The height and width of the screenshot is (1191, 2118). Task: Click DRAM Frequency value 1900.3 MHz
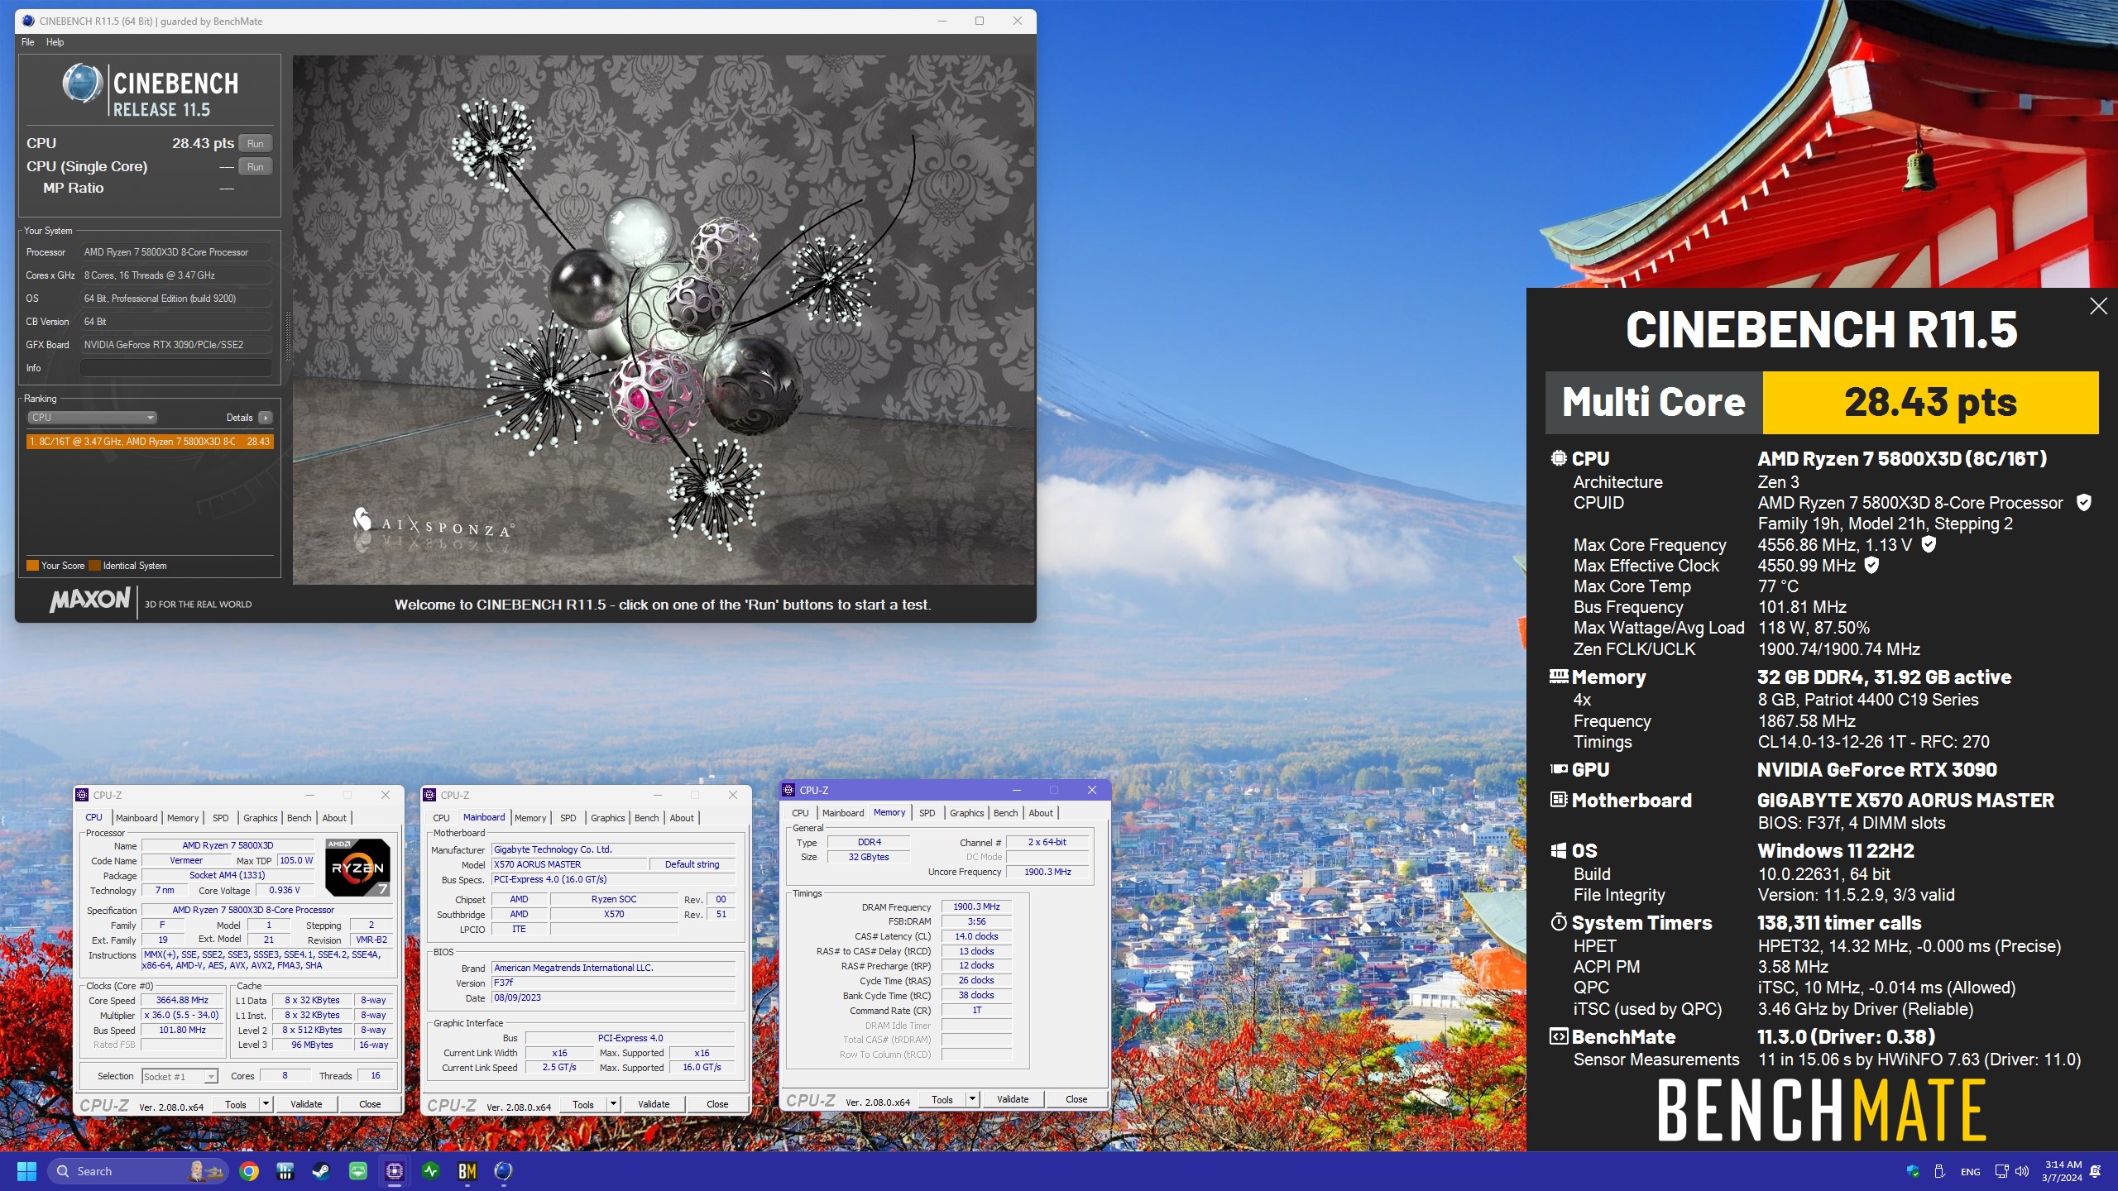tap(976, 906)
